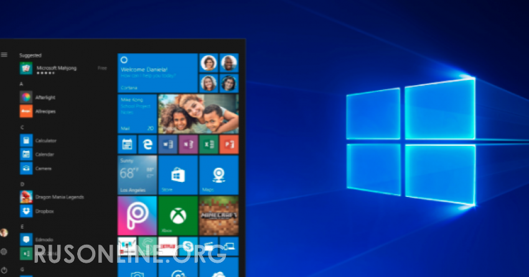Open the Cortana welcome tile
This screenshot has width=529, height=277.
click(157, 73)
